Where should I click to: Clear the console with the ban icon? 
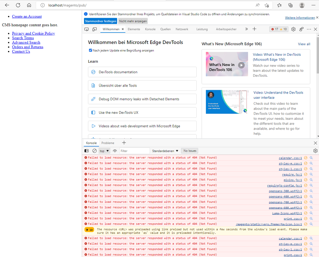click(x=95, y=151)
